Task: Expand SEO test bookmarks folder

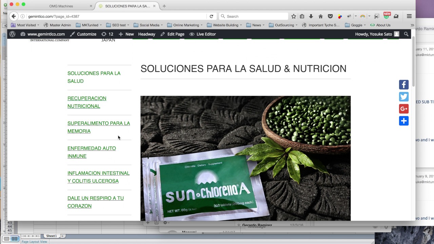Action: click(x=118, y=25)
